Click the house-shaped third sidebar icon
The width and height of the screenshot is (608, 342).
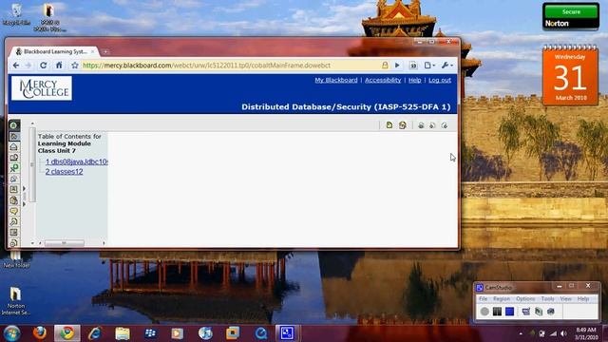(x=13, y=147)
